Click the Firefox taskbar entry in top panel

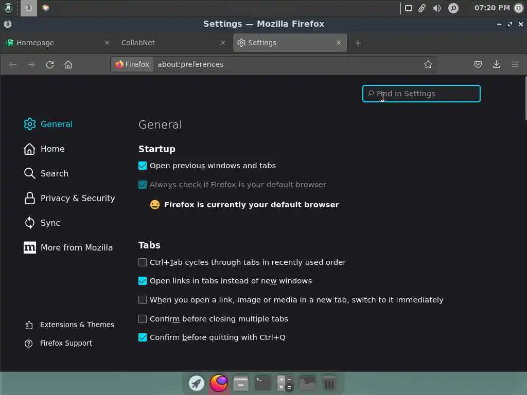pyautogui.click(x=29, y=8)
